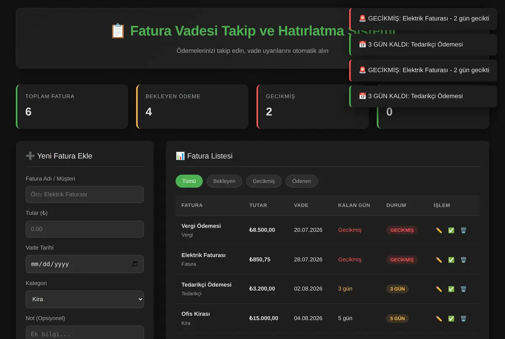Click the VADE column header

(301, 205)
